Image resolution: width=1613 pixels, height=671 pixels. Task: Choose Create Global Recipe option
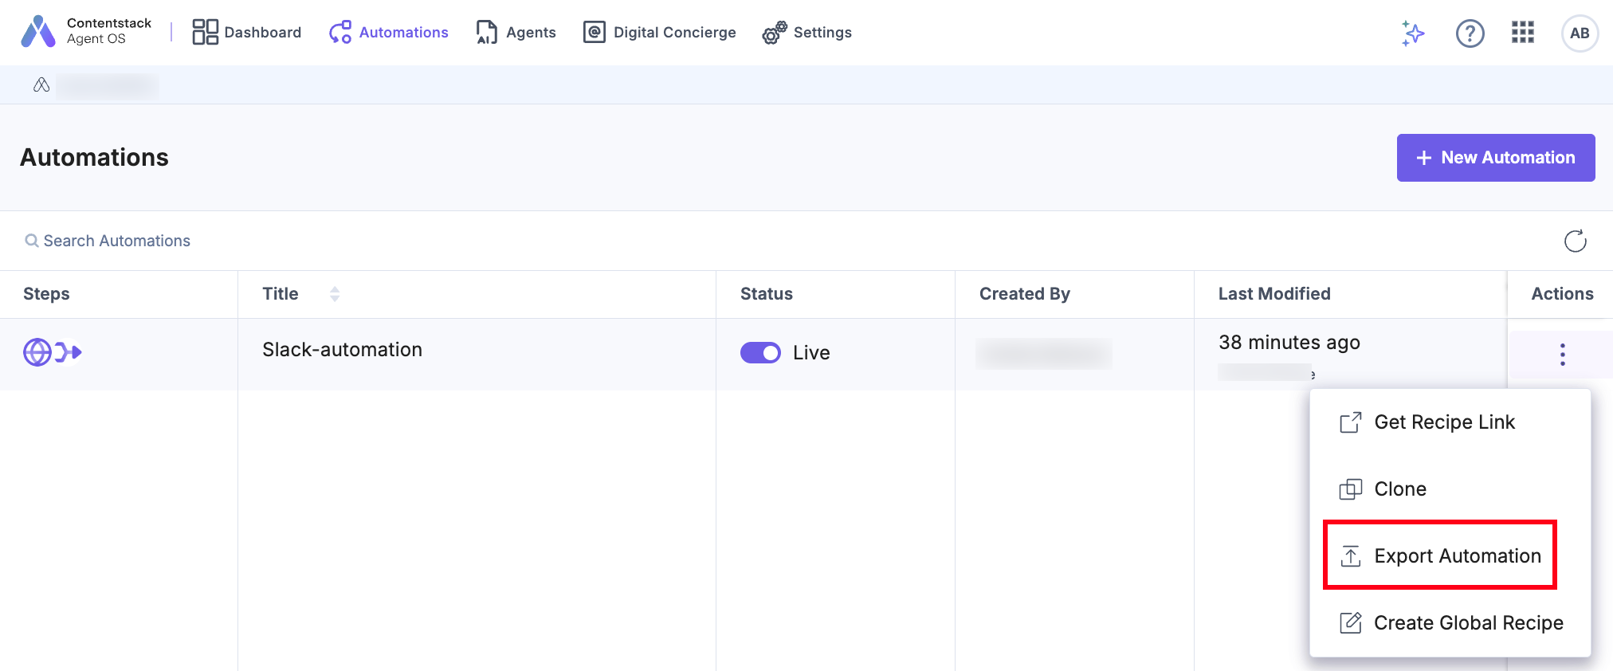[x=1467, y=622]
